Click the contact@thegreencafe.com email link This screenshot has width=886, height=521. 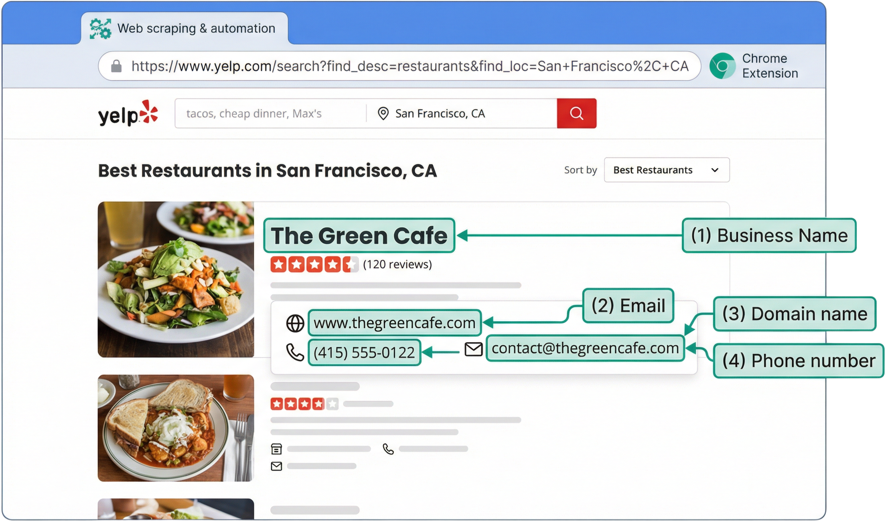coord(585,348)
